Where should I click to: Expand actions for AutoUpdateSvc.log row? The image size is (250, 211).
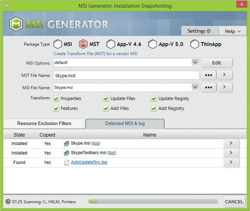[x=231, y=162]
